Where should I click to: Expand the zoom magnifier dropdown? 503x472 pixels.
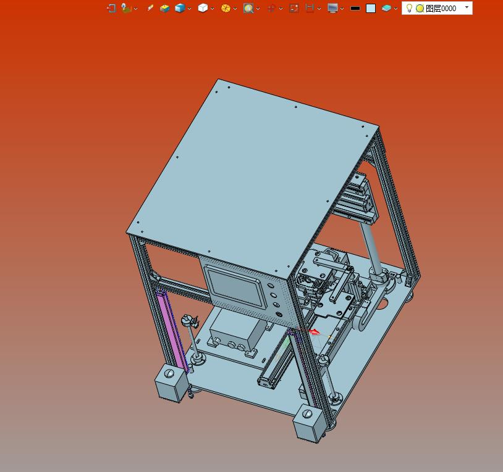[258, 9]
